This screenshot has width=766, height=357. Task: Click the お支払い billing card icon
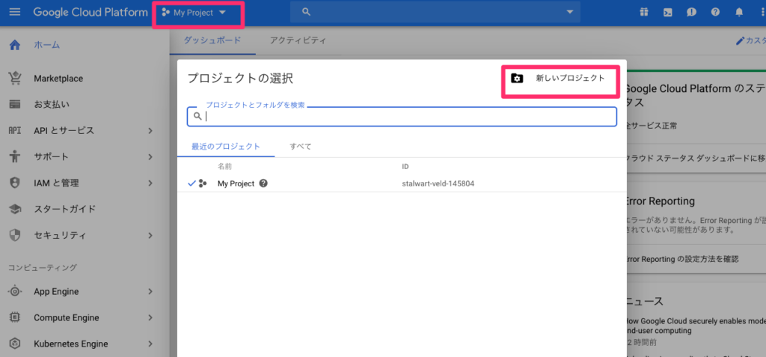15,104
